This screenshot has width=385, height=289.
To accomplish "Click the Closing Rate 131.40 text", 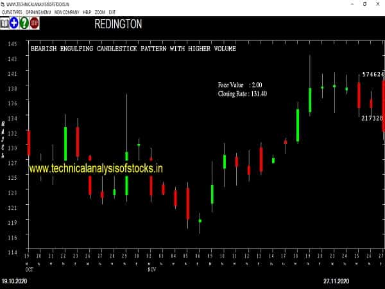I will pyautogui.click(x=242, y=94).
